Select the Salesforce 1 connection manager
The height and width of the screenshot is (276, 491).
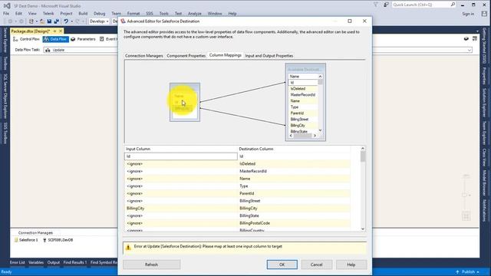25,240
